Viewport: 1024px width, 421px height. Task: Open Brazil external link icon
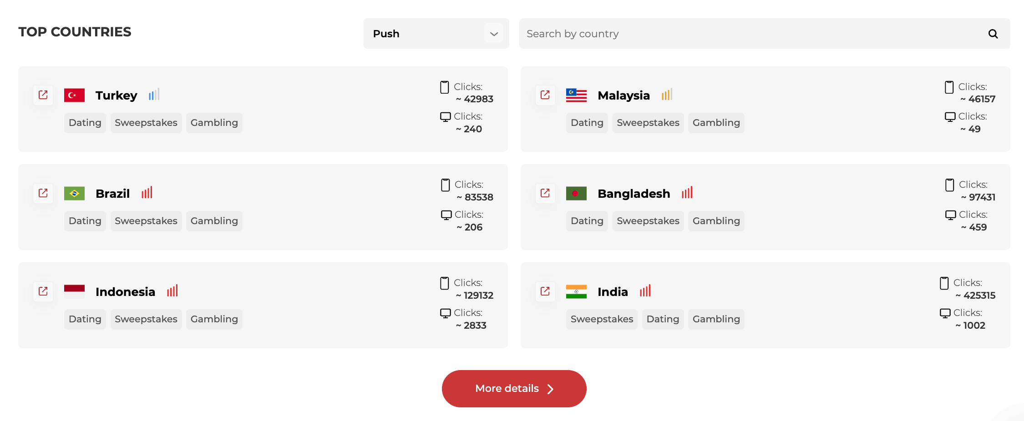(43, 193)
